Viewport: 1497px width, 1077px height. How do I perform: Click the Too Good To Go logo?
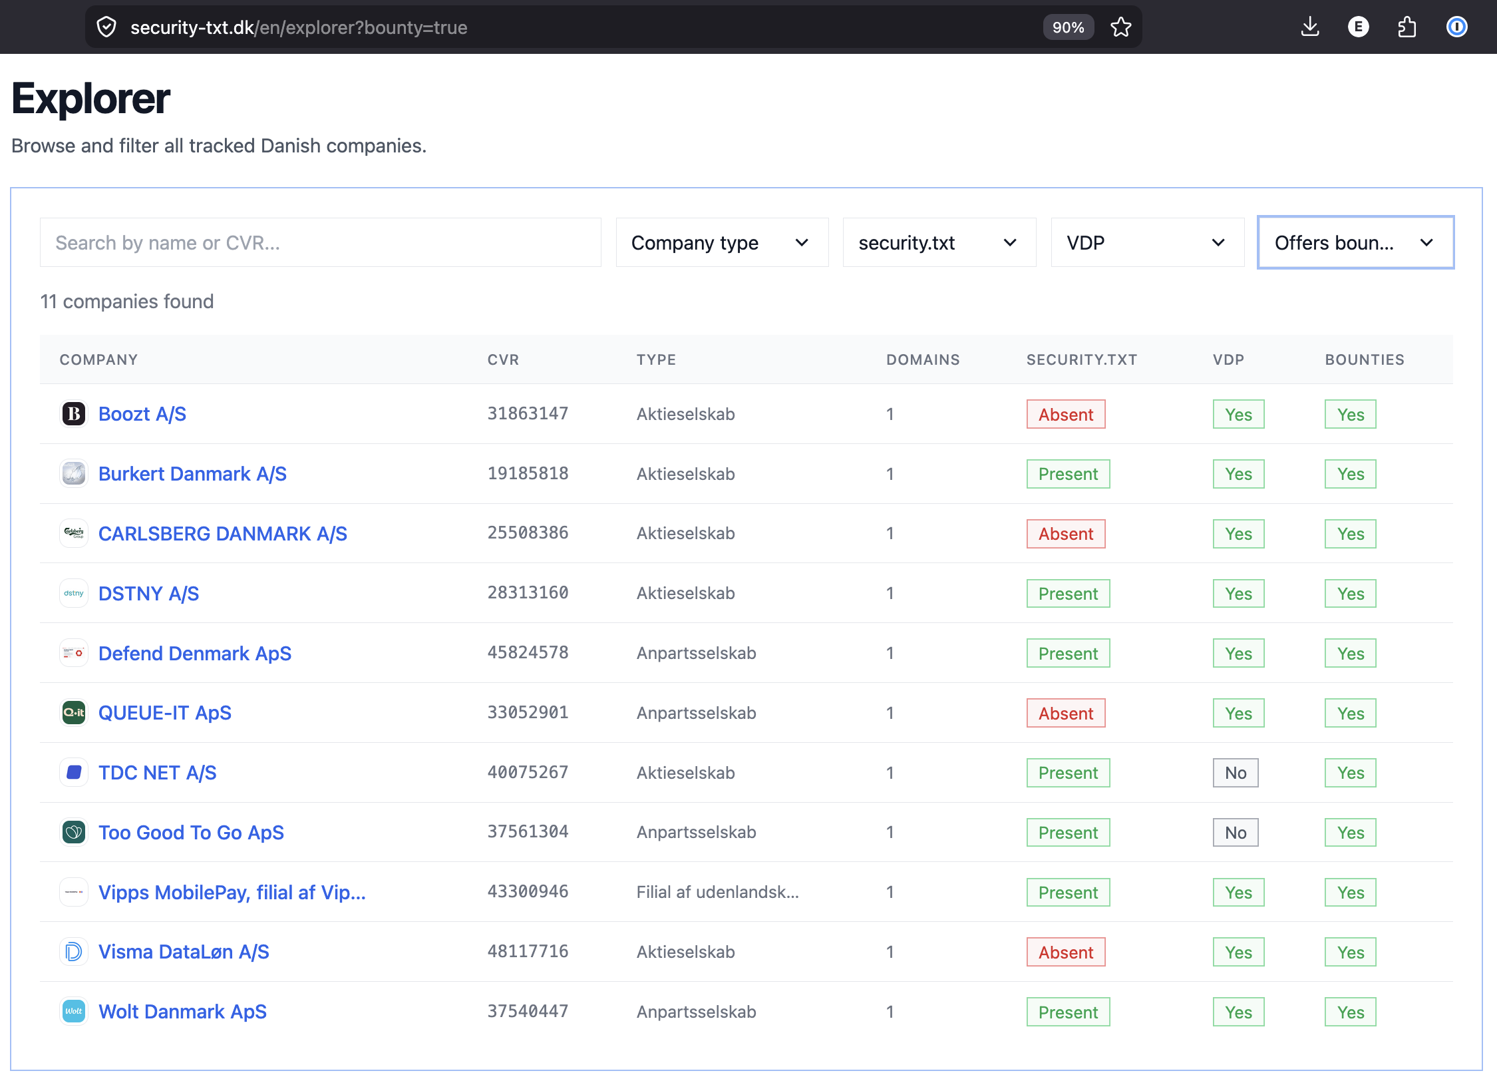pos(74,832)
